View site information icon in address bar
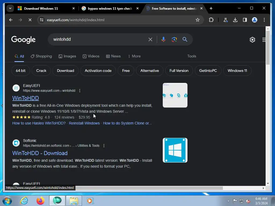Image resolution: width=275 pixels, height=206 pixels. (42, 20)
